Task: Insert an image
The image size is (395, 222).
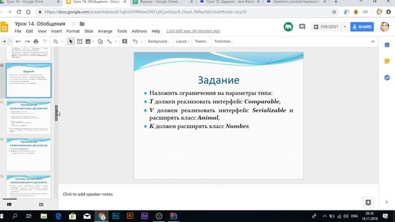Action: click(x=88, y=41)
